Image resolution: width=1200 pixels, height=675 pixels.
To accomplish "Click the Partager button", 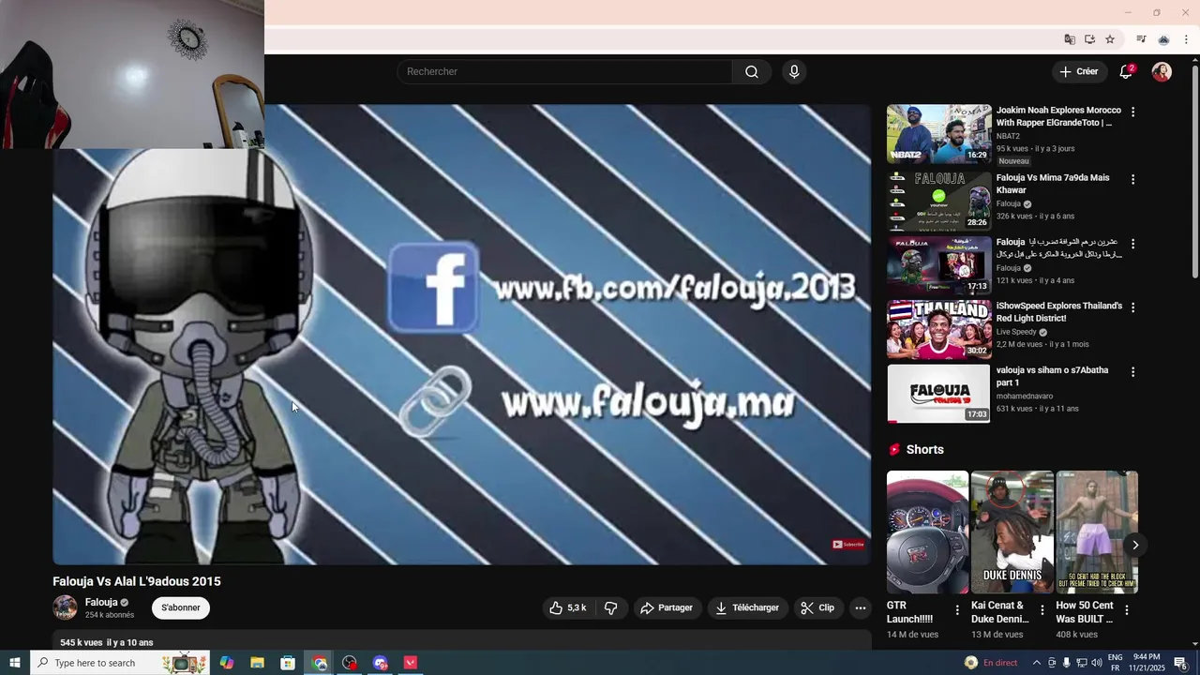I will pyautogui.click(x=667, y=608).
